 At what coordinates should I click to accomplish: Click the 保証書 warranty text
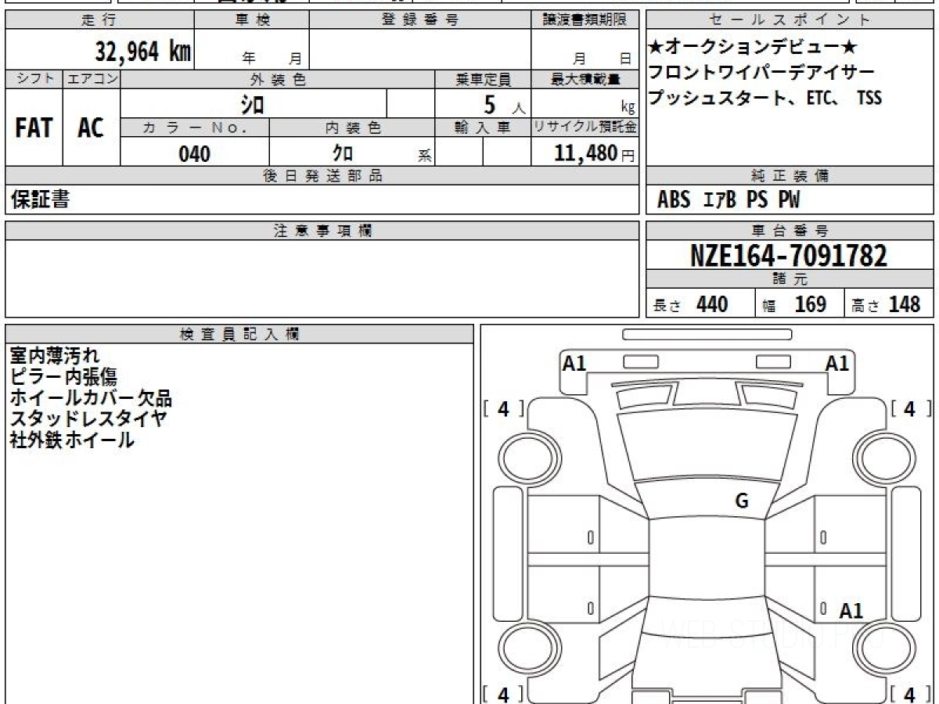[40, 200]
